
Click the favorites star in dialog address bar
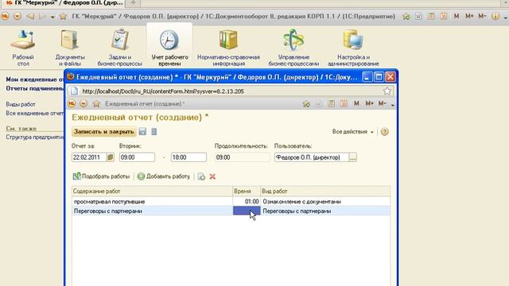tap(387, 91)
